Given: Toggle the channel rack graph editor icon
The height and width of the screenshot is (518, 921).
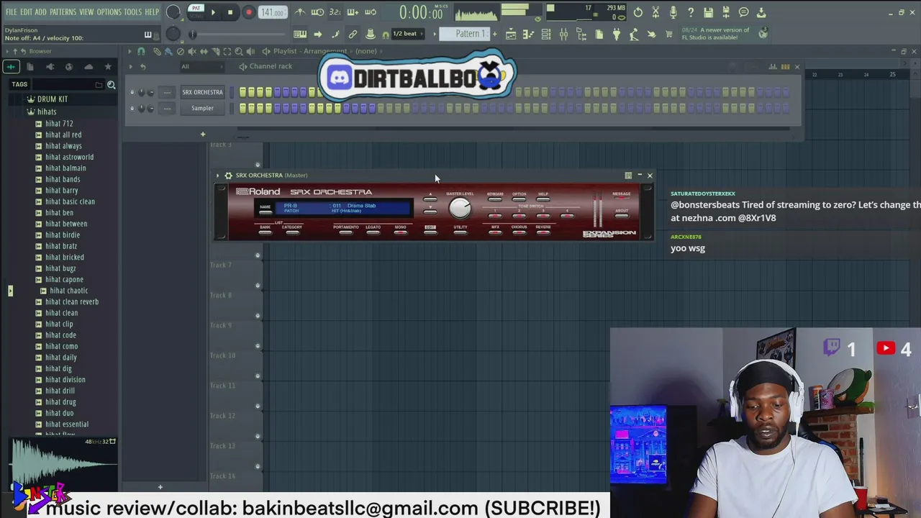Looking at the screenshot, I should 773,67.
